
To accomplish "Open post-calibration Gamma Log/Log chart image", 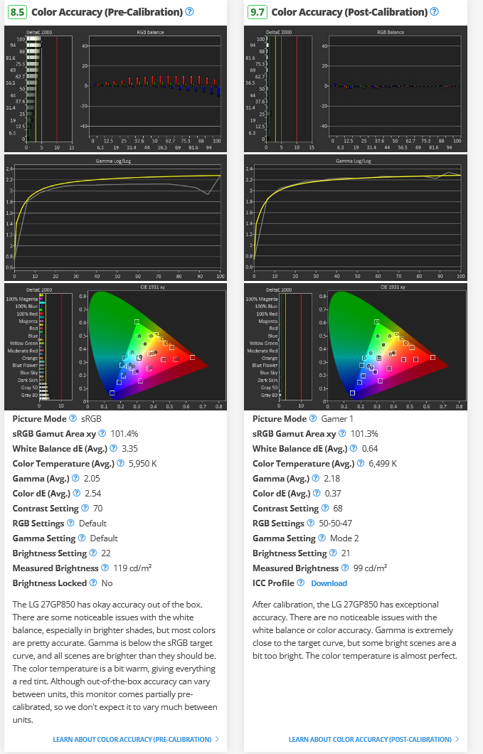I will point(356,218).
